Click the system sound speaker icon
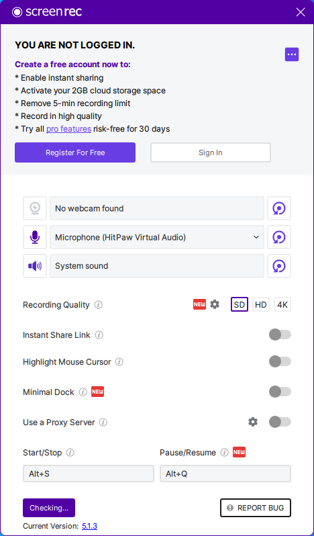314x536 pixels. point(35,266)
